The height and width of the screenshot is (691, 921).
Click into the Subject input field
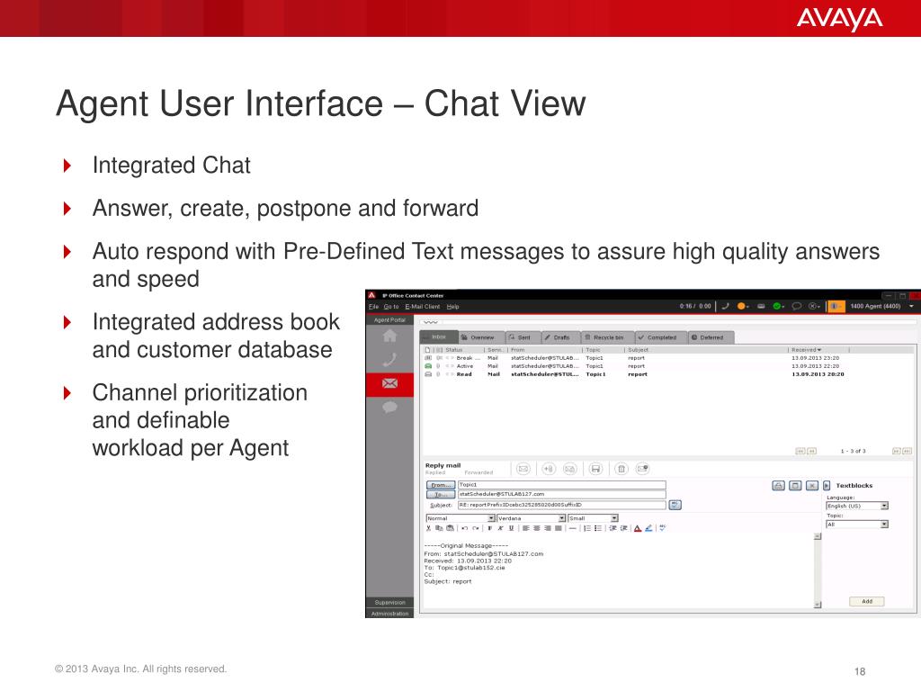pos(561,506)
